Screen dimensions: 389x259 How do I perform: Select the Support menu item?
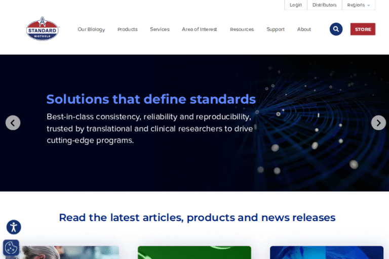coord(276,29)
